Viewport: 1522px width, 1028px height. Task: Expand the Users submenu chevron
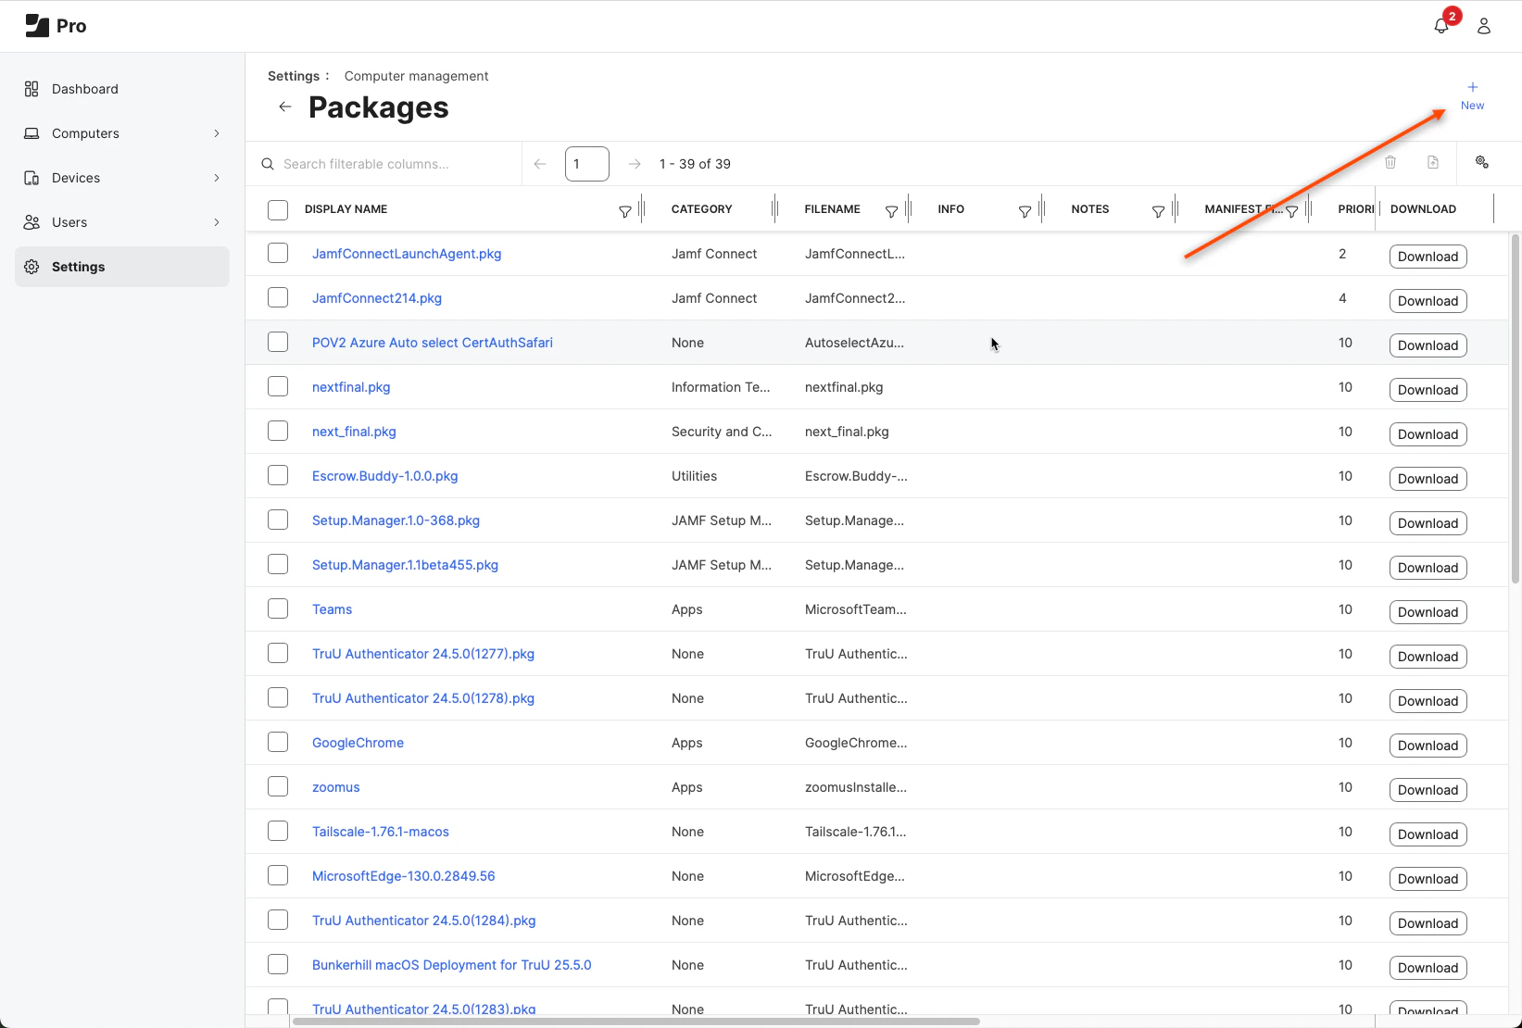(x=217, y=222)
